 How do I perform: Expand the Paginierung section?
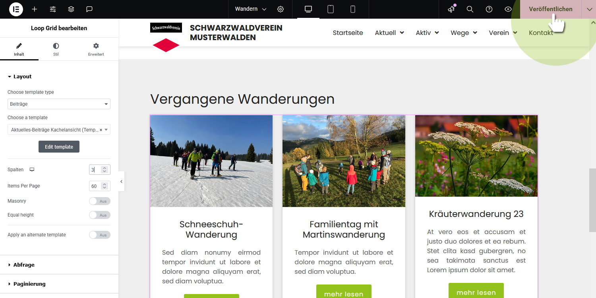29,284
